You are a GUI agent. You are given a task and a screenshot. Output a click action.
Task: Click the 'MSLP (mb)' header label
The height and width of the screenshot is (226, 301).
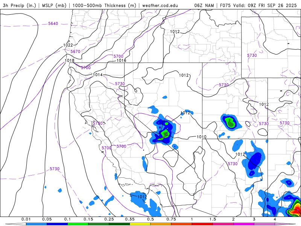pos(54,5)
